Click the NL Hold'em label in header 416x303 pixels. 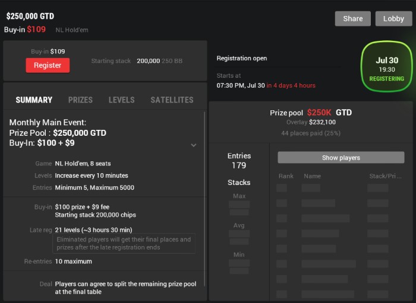(x=72, y=30)
